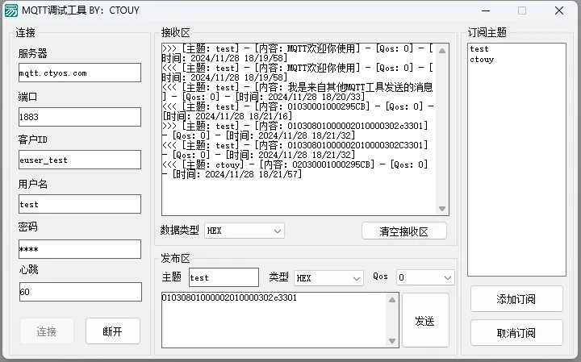This screenshot has width=581, height=362.
Task: Click the disabled 连接 connect button
Action: coord(47,331)
